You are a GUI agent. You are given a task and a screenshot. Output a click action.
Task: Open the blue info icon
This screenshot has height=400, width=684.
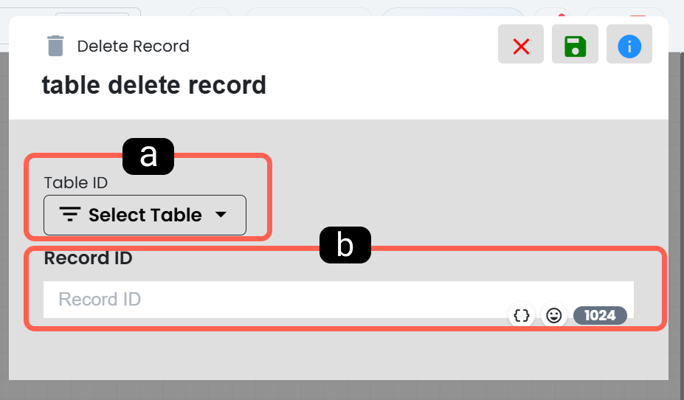point(629,44)
